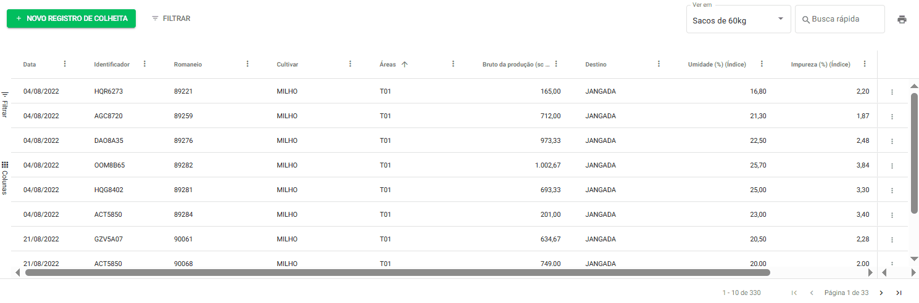Image resolution: width=919 pixels, height=303 pixels.
Task: Open column menu for Data header
Action: [x=65, y=64]
